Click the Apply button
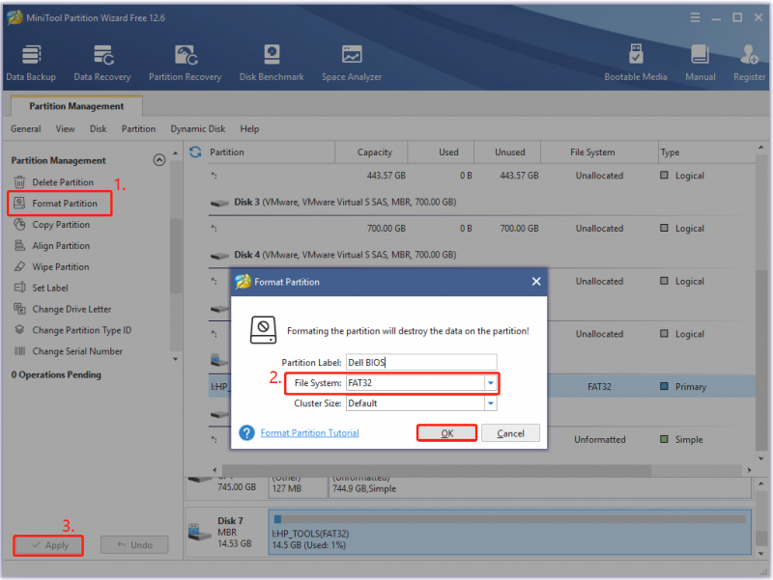 (48, 545)
